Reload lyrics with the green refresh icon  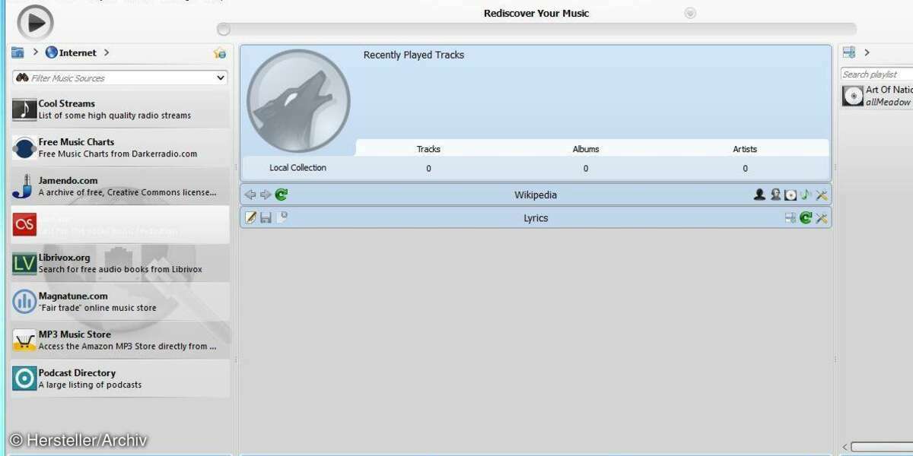[806, 218]
